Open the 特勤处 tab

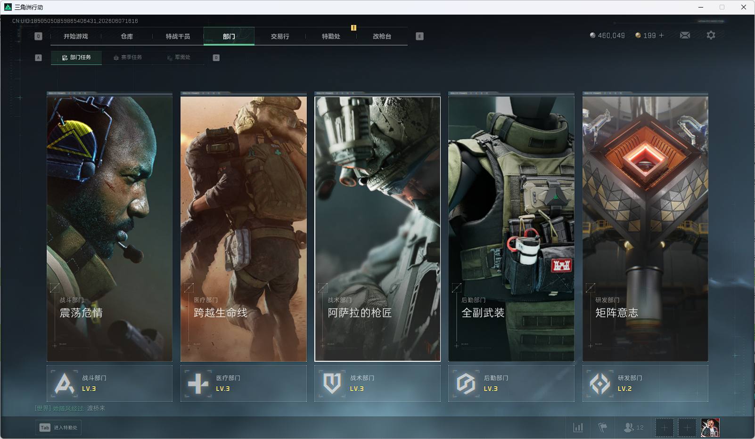pos(331,36)
